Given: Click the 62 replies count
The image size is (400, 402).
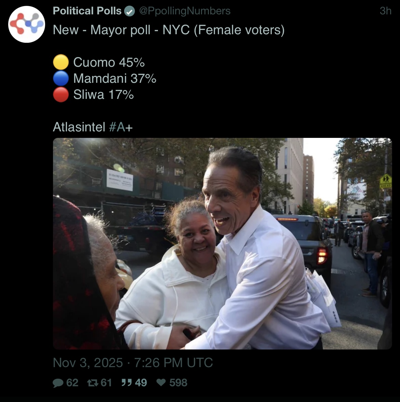Looking at the screenshot, I should pyautogui.click(x=72, y=383).
